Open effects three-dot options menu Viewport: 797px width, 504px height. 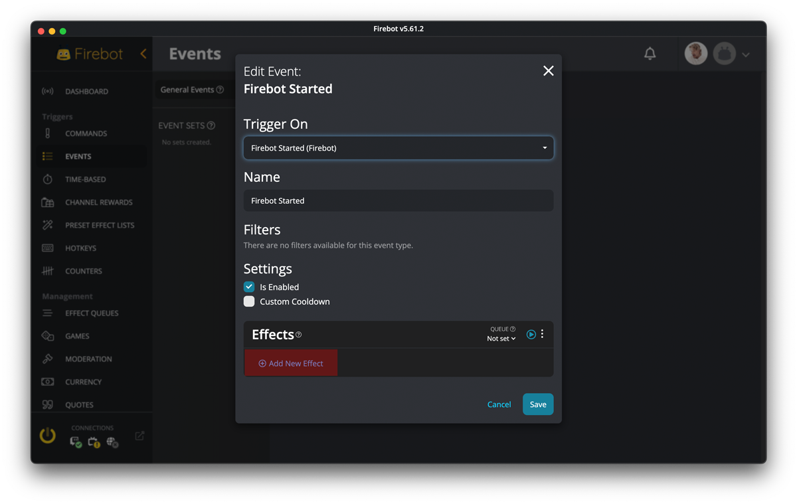coord(543,334)
